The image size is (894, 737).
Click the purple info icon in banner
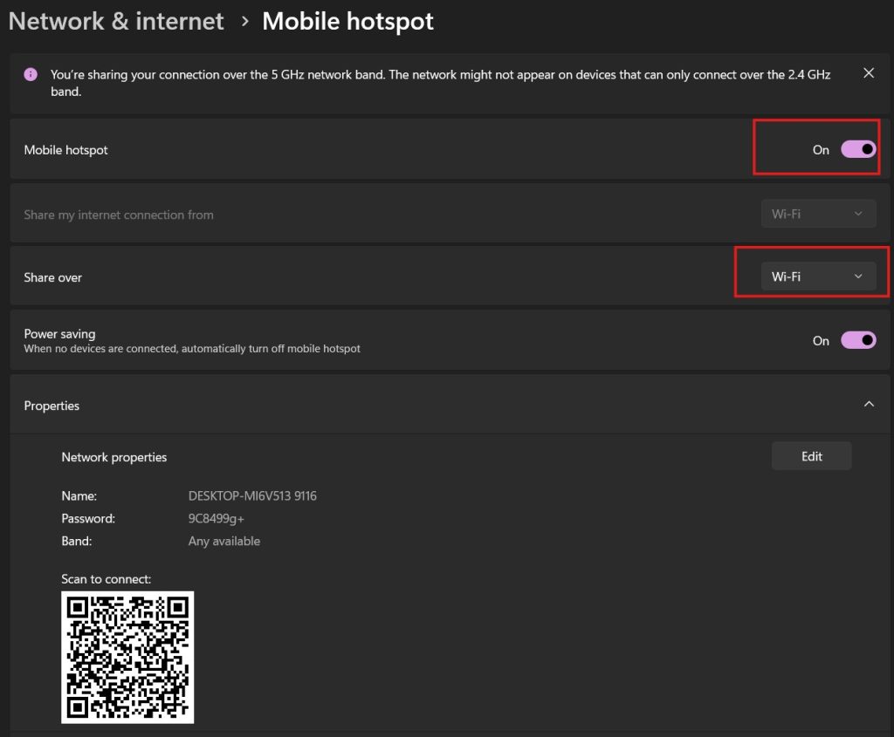click(x=31, y=75)
